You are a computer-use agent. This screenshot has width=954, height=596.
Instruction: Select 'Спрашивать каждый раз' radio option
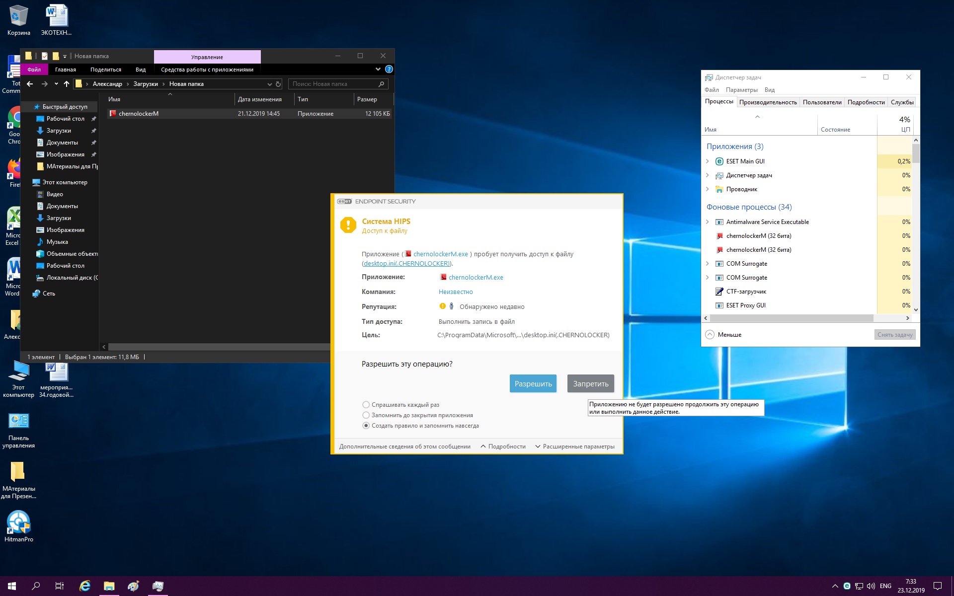pos(366,405)
